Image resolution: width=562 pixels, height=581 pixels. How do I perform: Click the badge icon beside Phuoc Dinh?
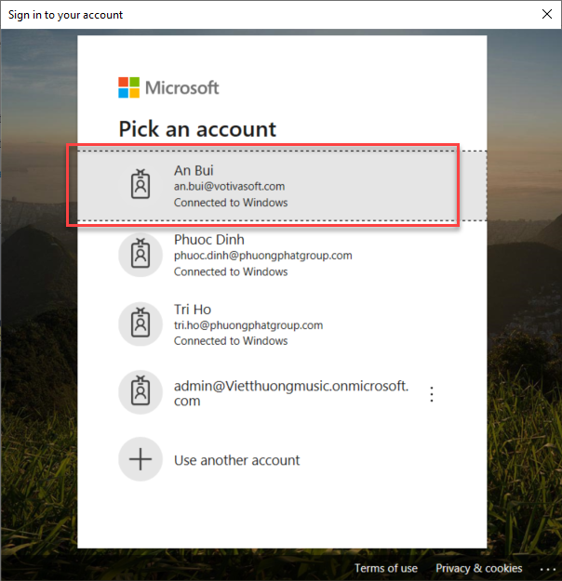click(x=140, y=254)
